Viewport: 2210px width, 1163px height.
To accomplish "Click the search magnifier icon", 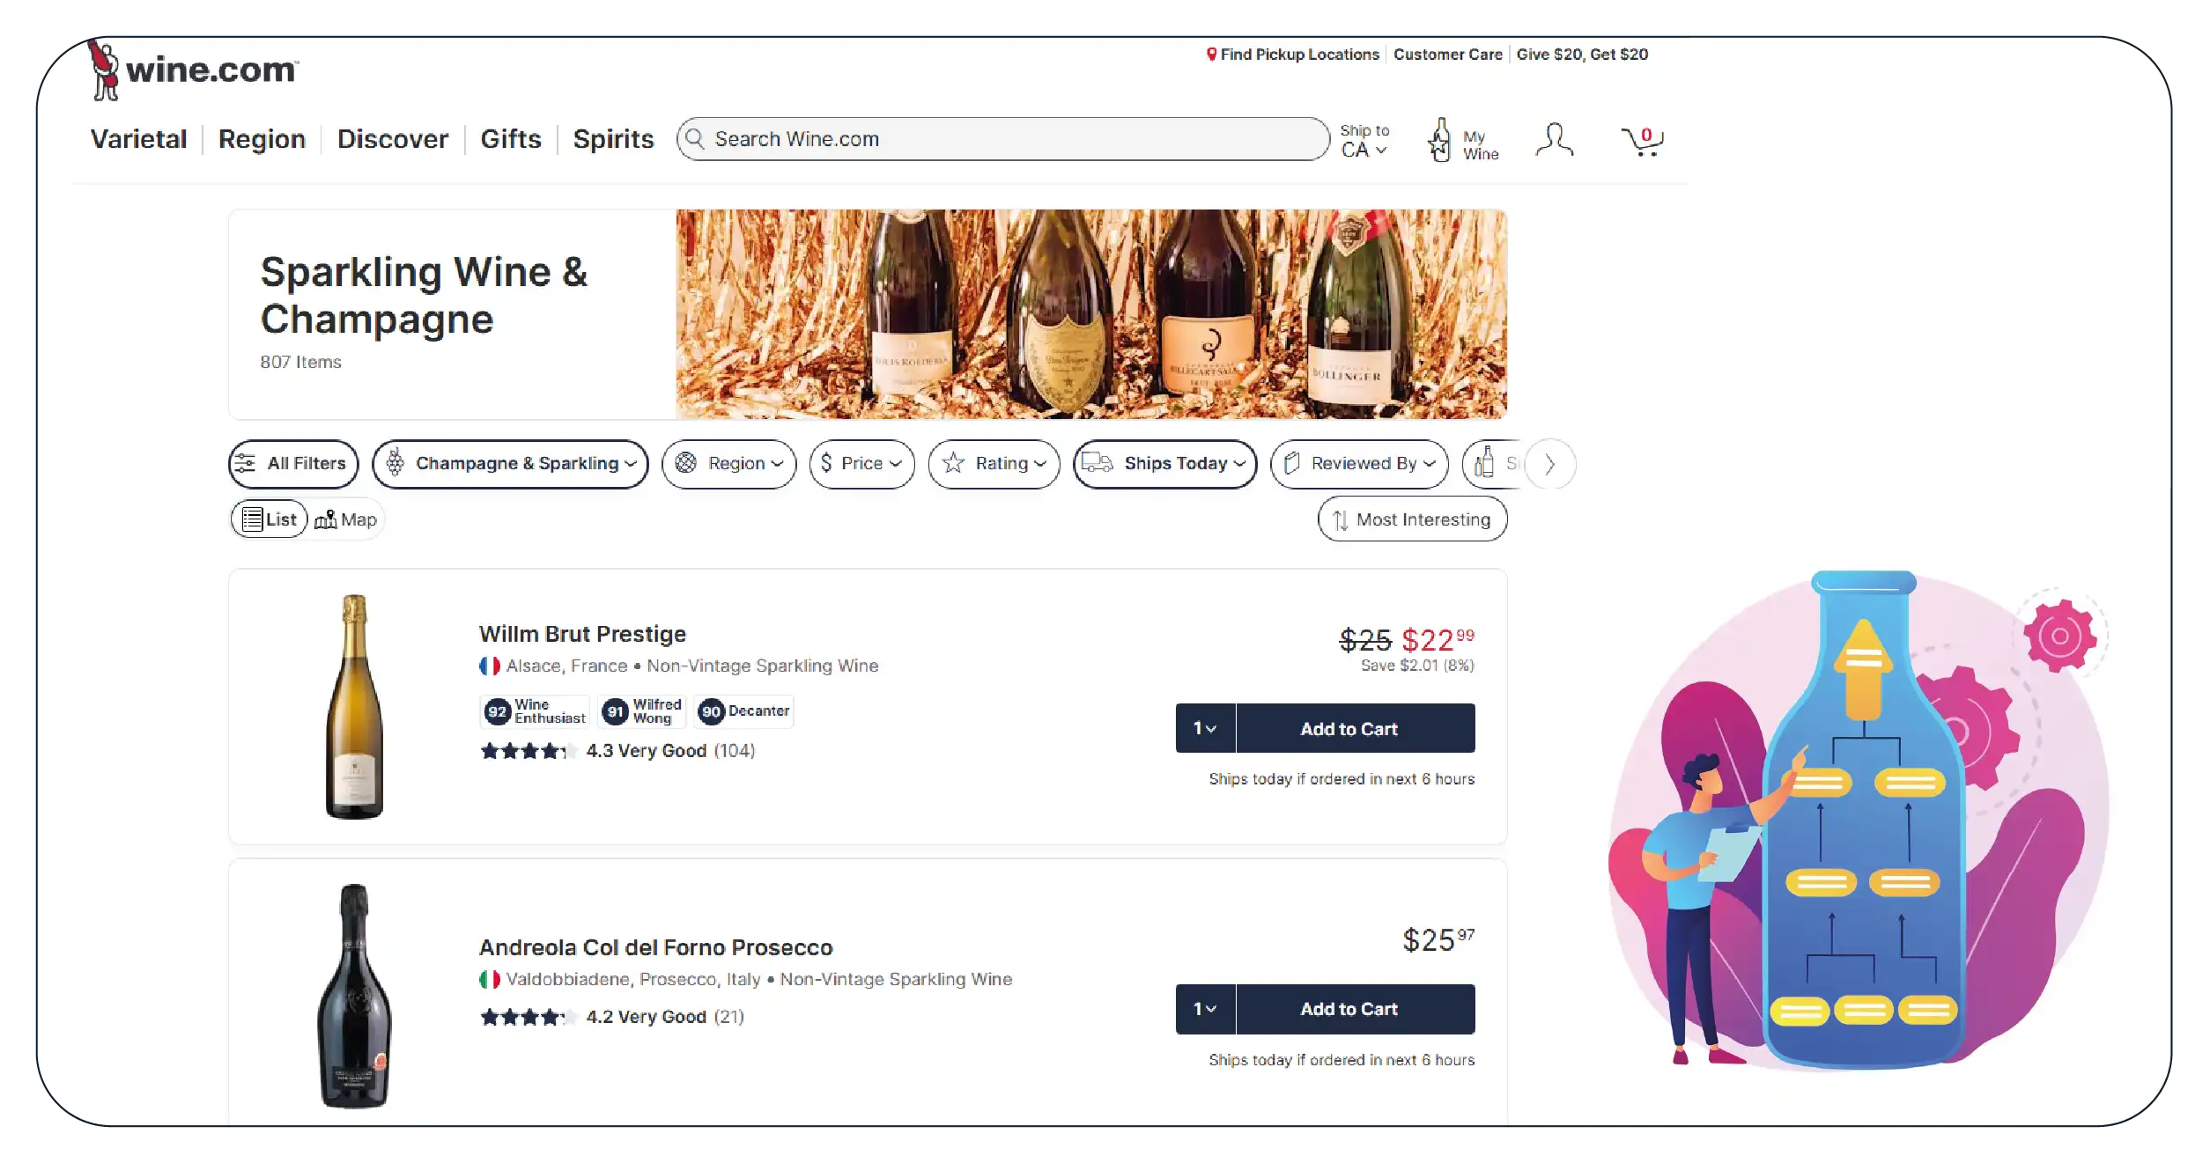I will (x=695, y=139).
